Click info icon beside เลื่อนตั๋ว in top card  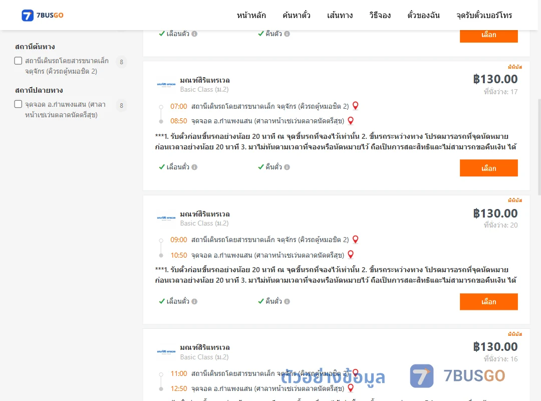point(194,34)
